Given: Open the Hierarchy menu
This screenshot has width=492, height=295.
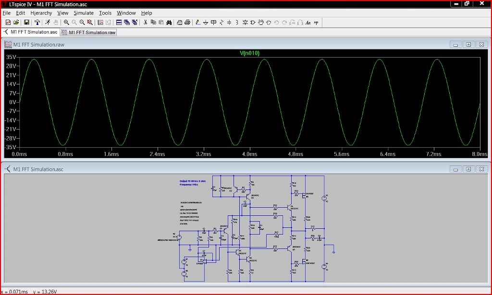Looking at the screenshot, I should click(41, 13).
